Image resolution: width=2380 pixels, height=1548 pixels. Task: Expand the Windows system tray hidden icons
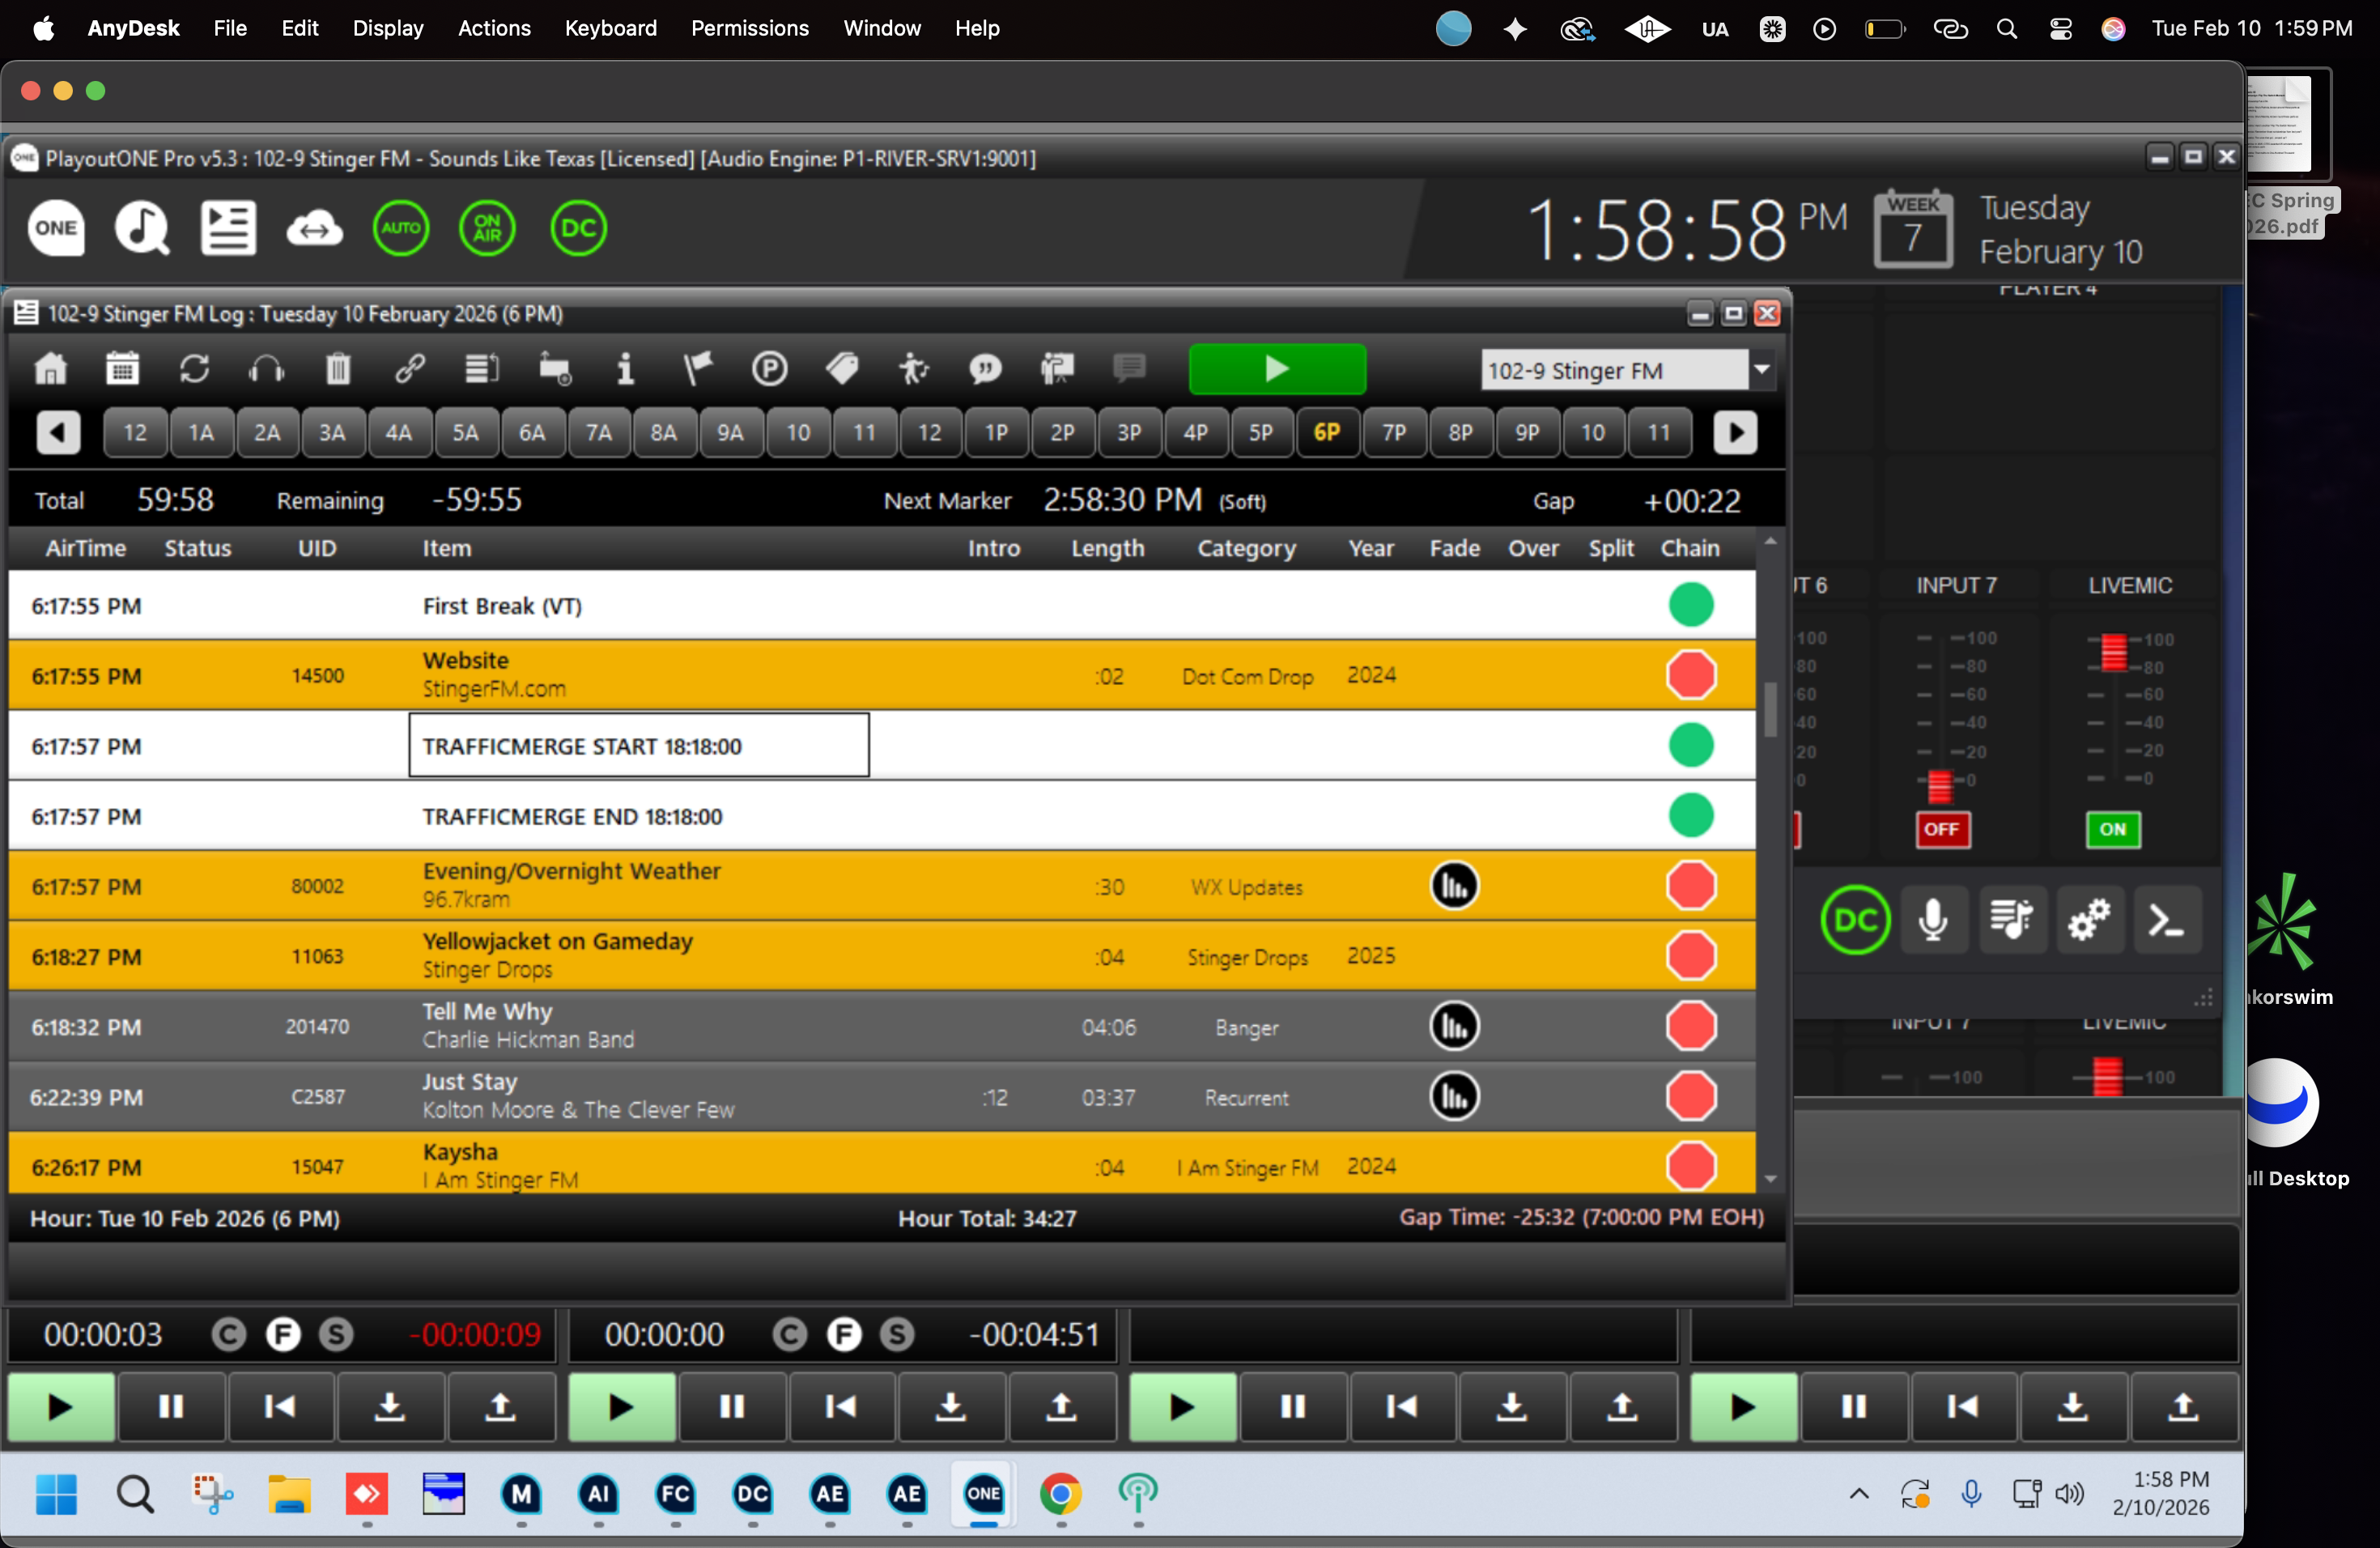pos(1859,1494)
